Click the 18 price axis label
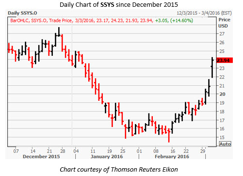 pyautogui.click(x=222, y=112)
